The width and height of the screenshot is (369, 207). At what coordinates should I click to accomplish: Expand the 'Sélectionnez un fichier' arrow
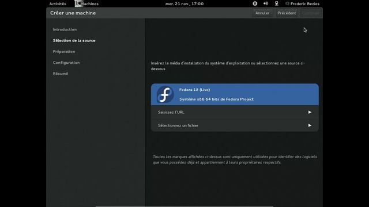310,125
